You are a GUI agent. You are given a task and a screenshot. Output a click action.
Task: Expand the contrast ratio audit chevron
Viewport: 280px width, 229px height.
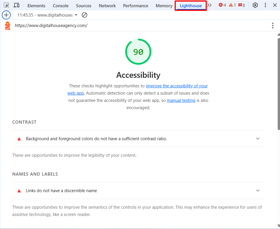tap(258, 139)
